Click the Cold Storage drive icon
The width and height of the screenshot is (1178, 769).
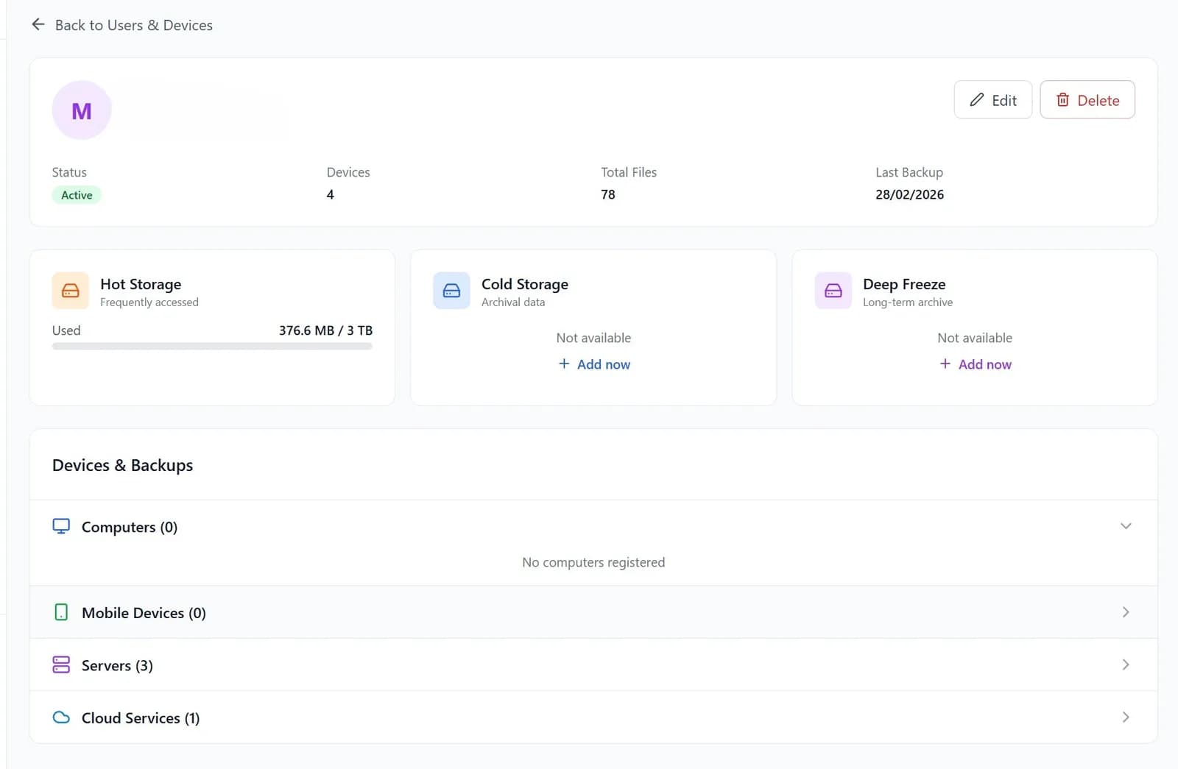pyautogui.click(x=451, y=291)
